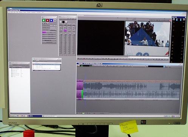Select the highlighted row in small bin window

click(x=47, y=64)
